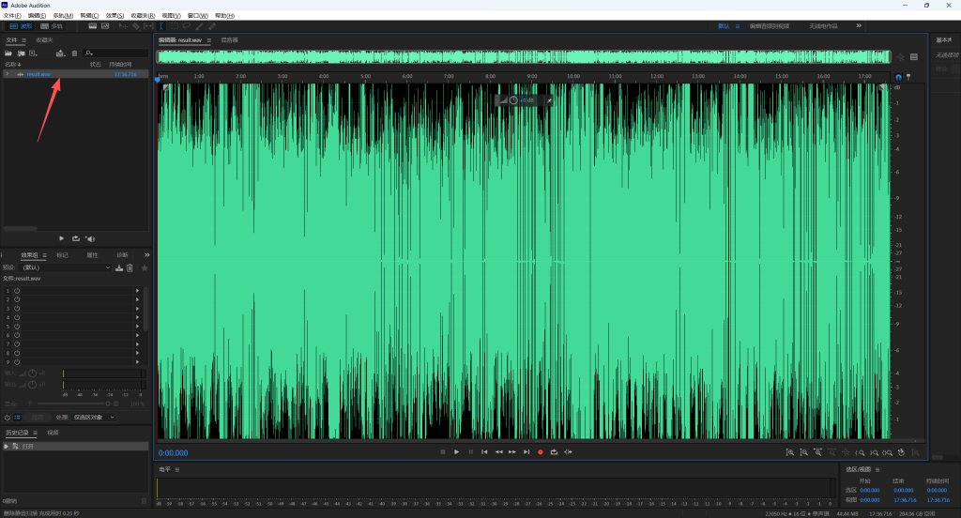Switch to the 收藏夹 panel tab
Screen dimensions: 961x518
[x=44, y=39]
